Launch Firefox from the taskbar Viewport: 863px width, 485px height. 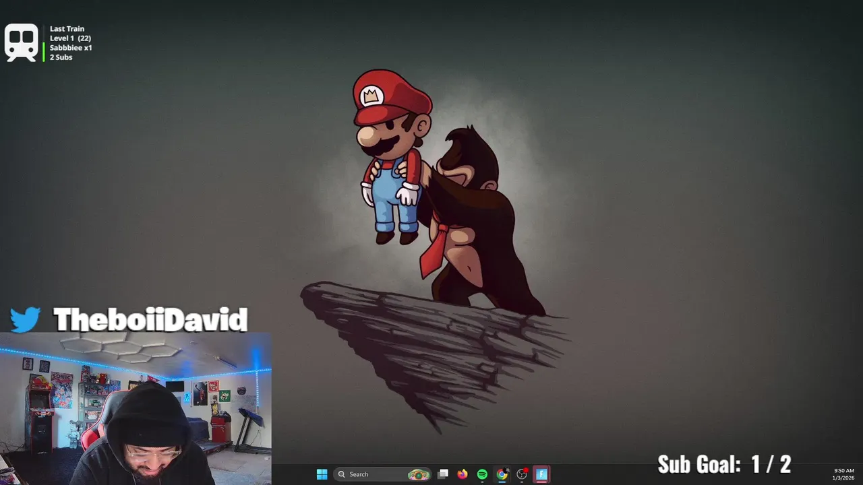pos(463,474)
